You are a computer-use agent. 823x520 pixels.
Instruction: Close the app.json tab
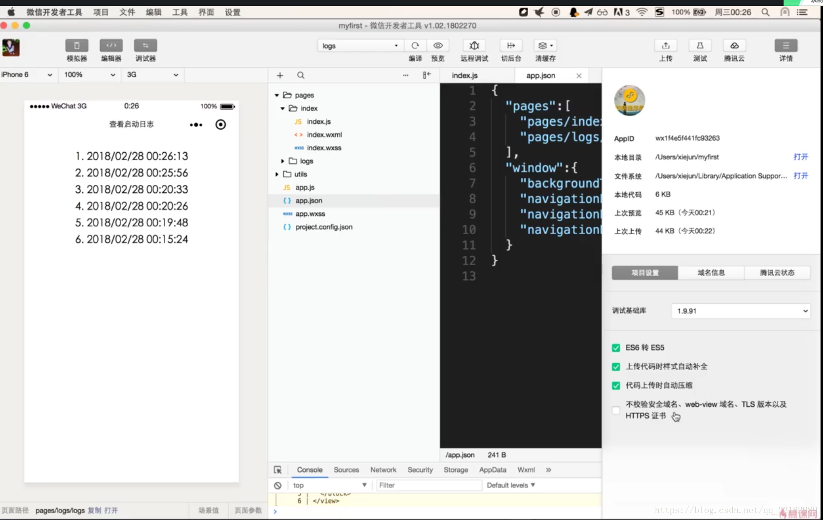pyautogui.click(x=579, y=76)
